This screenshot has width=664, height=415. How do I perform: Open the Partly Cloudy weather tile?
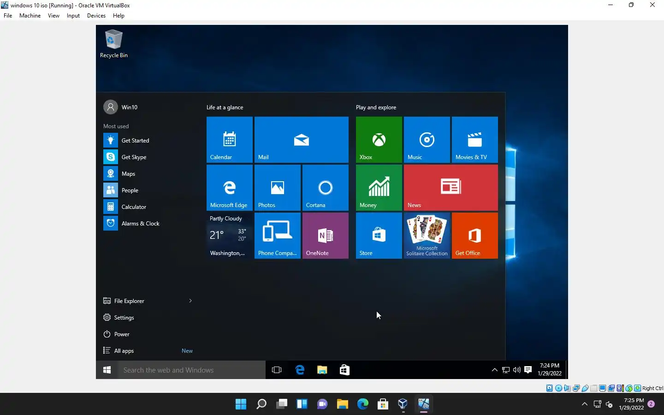click(230, 236)
